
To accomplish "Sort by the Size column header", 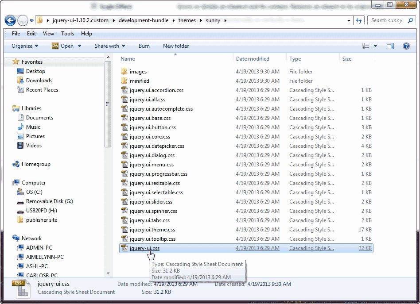I will tap(346, 58).
